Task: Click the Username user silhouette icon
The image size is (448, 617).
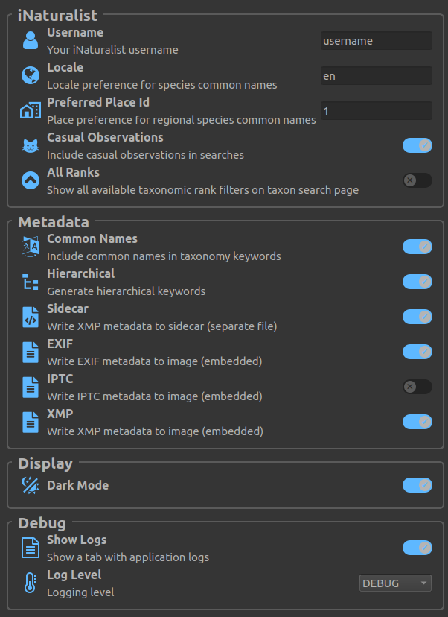Action: click(x=31, y=40)
